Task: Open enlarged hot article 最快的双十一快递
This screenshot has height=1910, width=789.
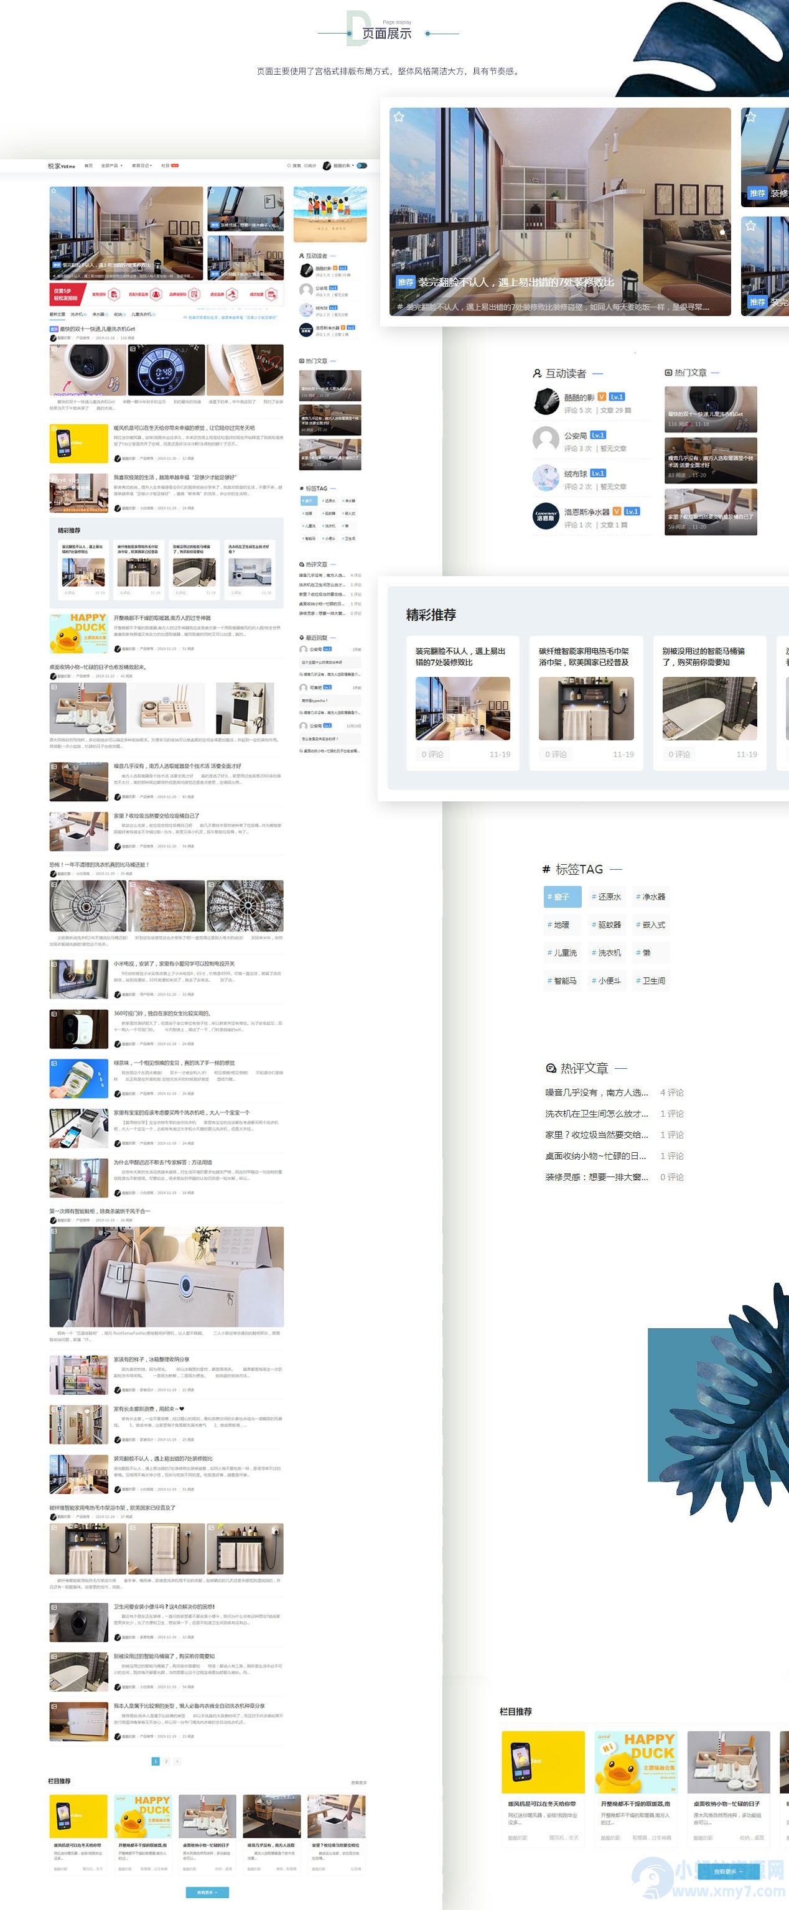Action: (x=711, y=409)
